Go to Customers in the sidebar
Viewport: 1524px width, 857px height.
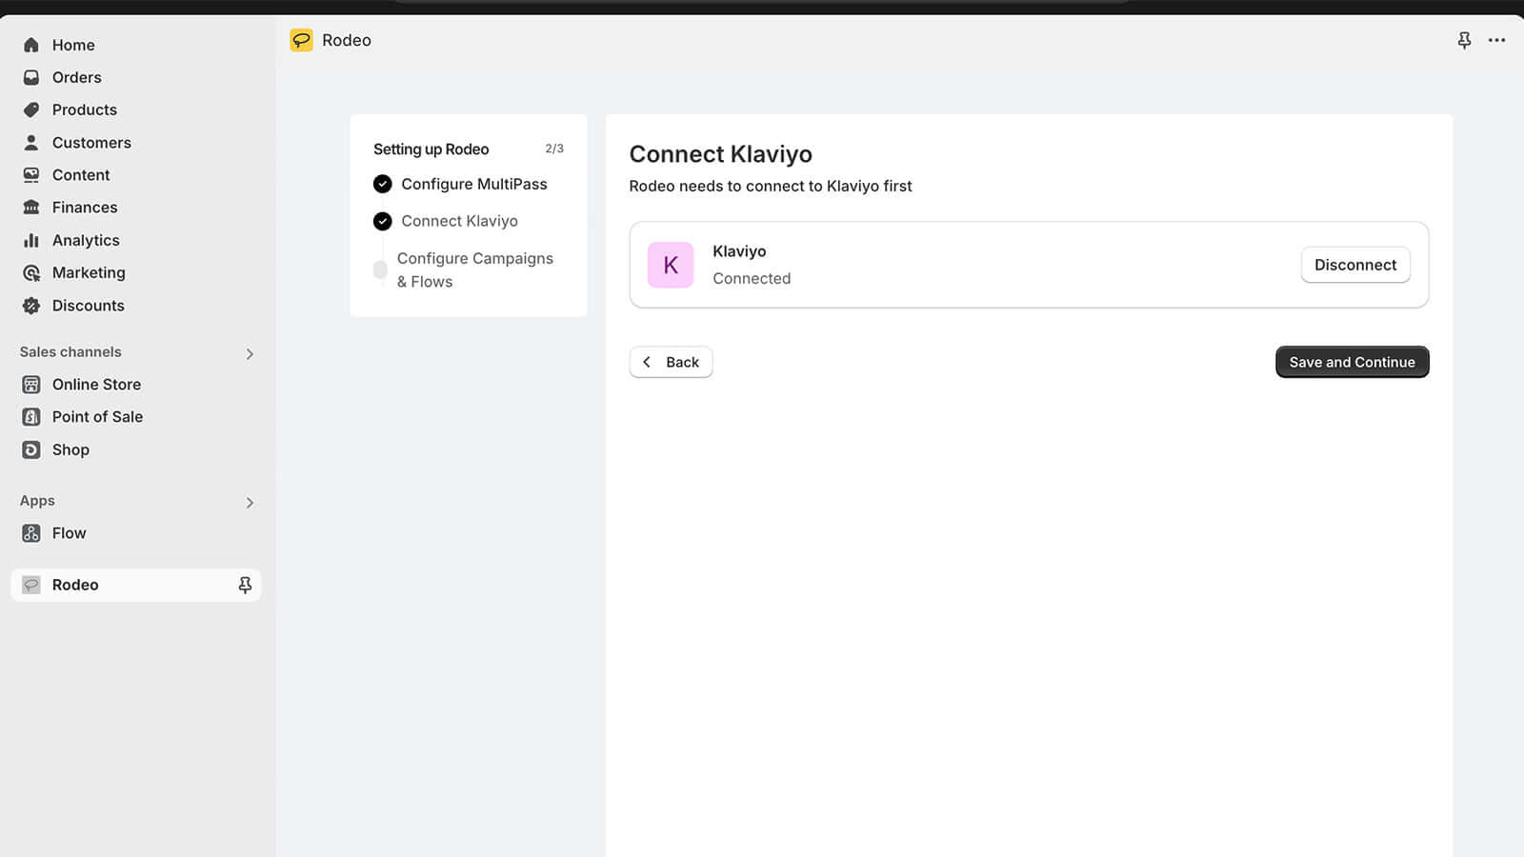[x=91, y=143]
